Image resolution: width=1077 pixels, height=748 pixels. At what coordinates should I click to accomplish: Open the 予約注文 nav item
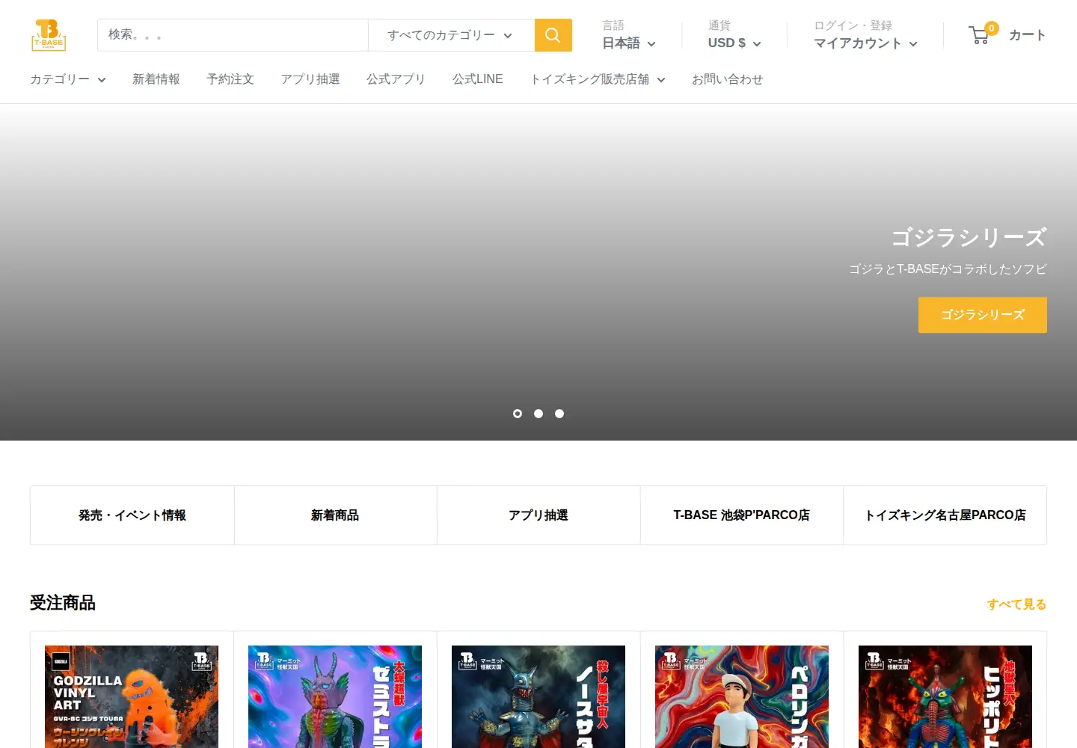tap(230, 79)
